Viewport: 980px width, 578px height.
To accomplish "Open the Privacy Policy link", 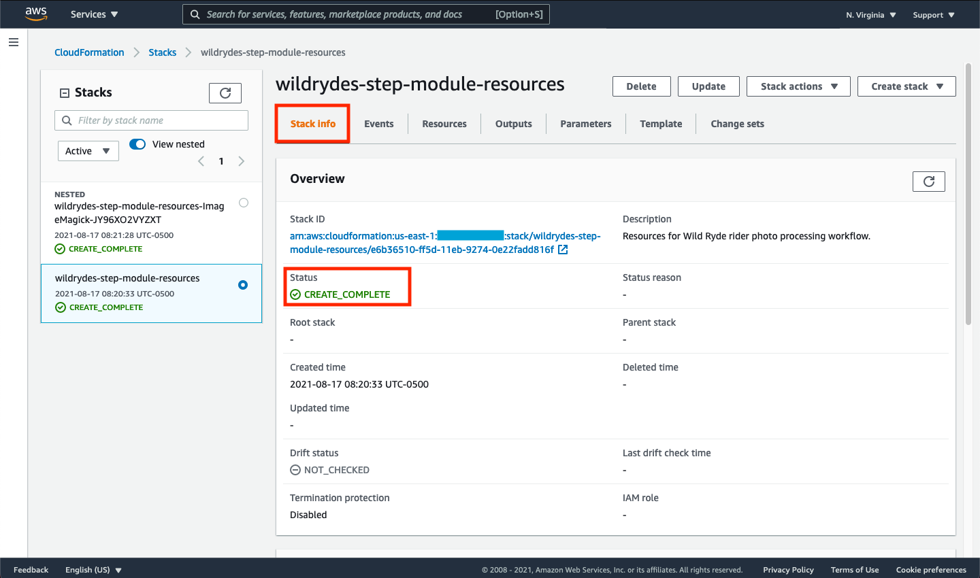I will tap(788, 570).
